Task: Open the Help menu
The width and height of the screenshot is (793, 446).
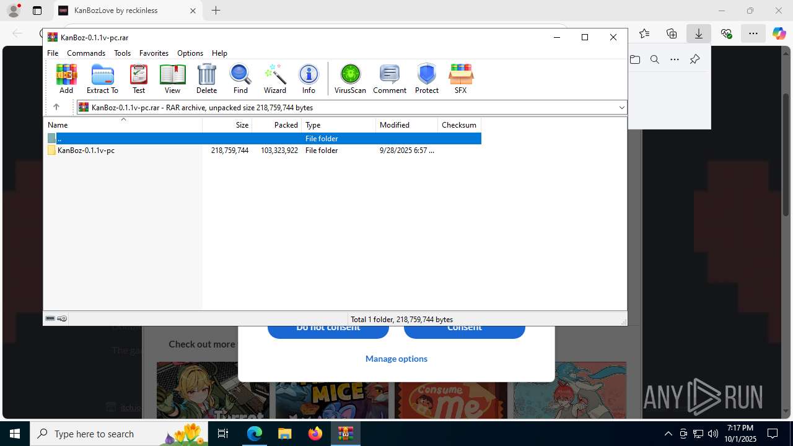Action: tap(219, 53)
